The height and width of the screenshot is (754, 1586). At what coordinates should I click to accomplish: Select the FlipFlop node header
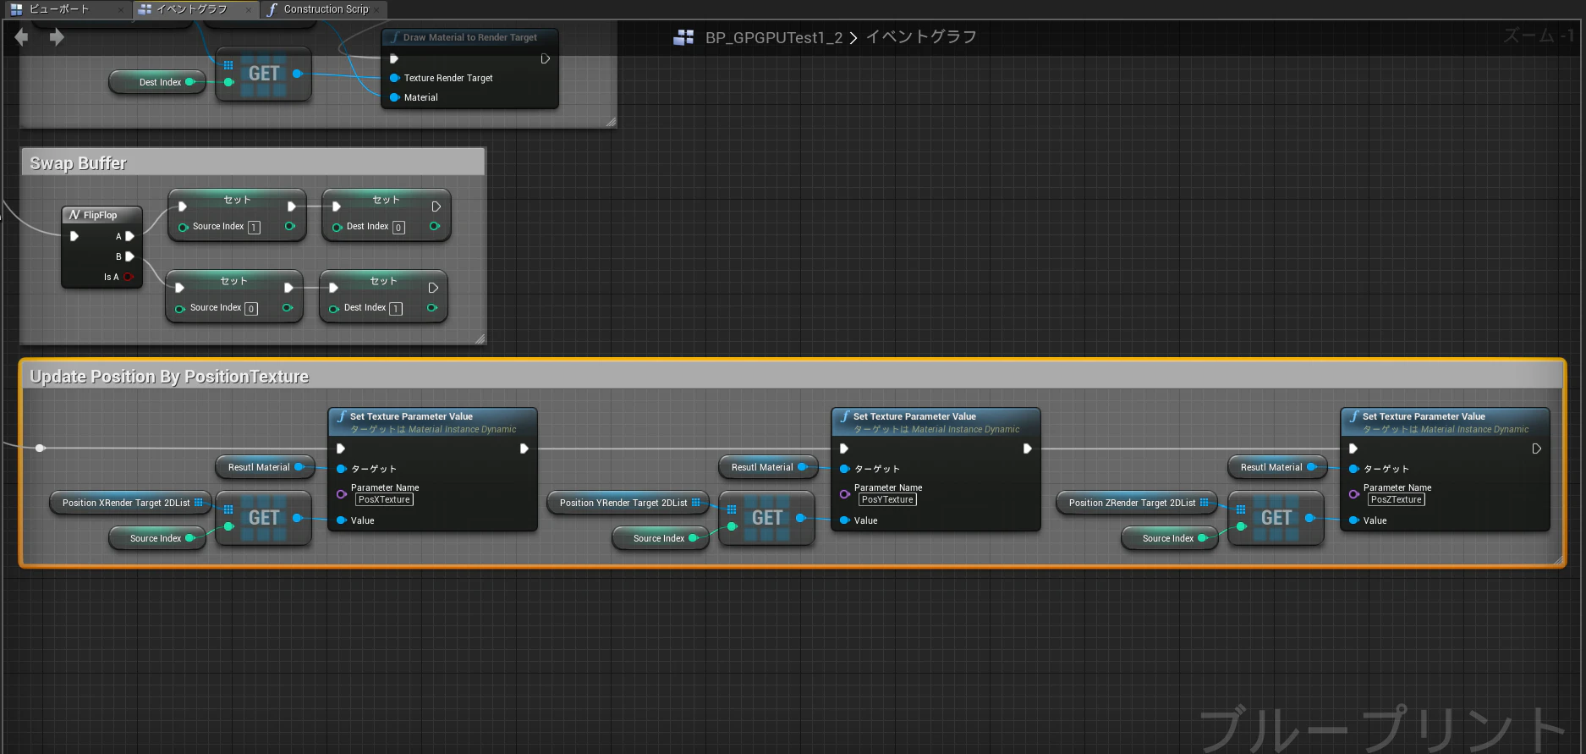click(102, 215)
